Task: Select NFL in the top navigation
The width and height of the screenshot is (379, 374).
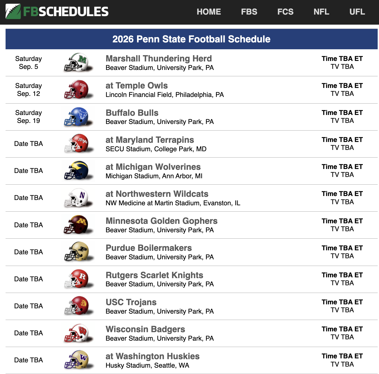Action: pos(321,12)
